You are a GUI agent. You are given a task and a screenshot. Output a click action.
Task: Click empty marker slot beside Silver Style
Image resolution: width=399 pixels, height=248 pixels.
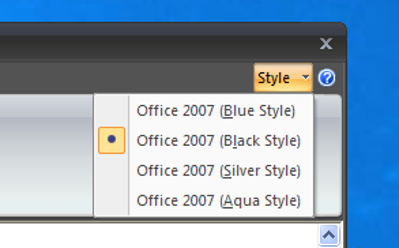(112, 171)
